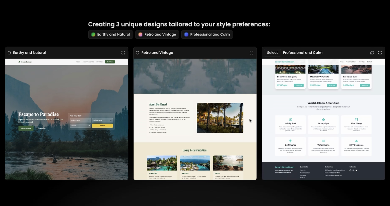Screen dimensions: 390x206
Task: Expand Professional and Calm preview to fullscreen
Action: [380, 53]
